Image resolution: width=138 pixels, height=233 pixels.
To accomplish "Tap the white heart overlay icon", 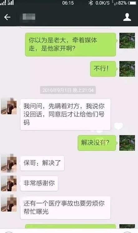I will [118, 126].
